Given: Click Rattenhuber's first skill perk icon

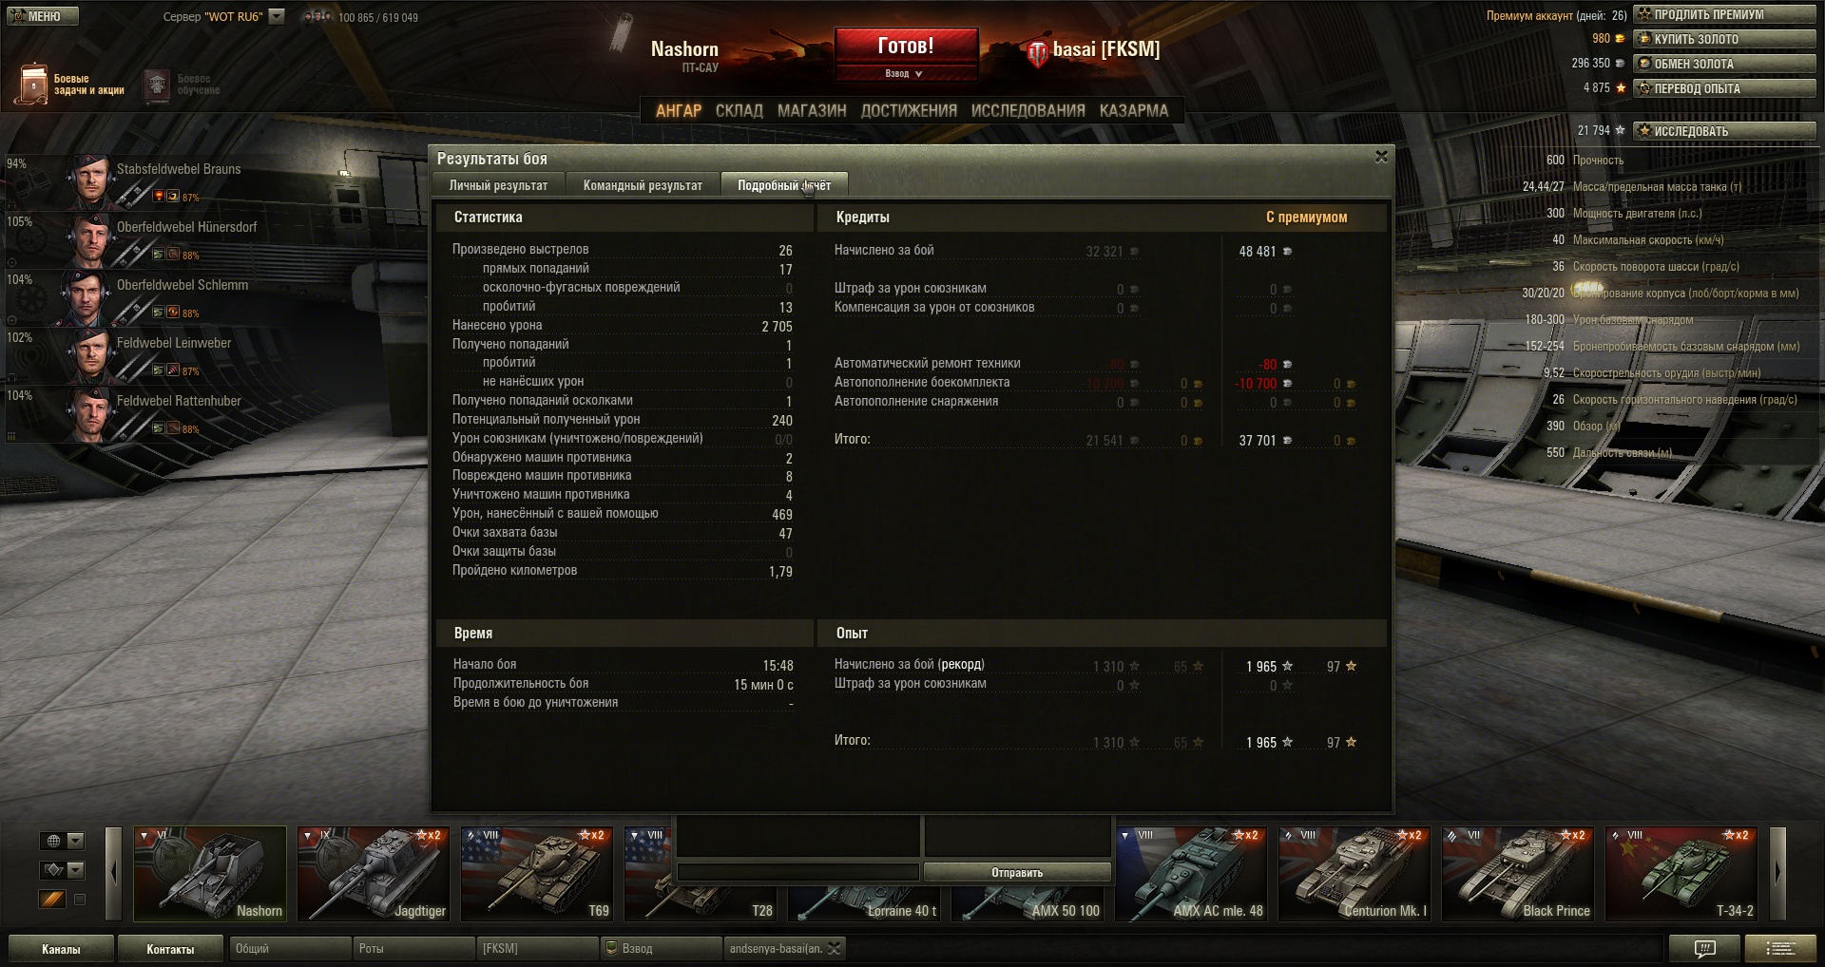Looking at the screenshot, I should (159, 428).
